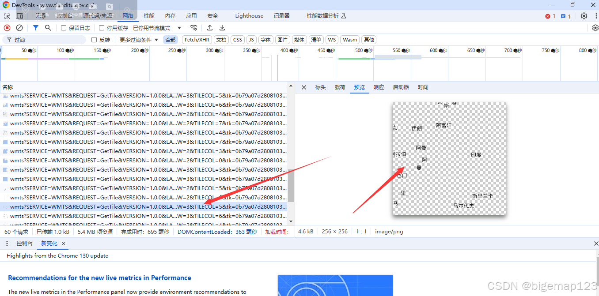Click the blue What's New thumbnail image

[x=335, y=285]
